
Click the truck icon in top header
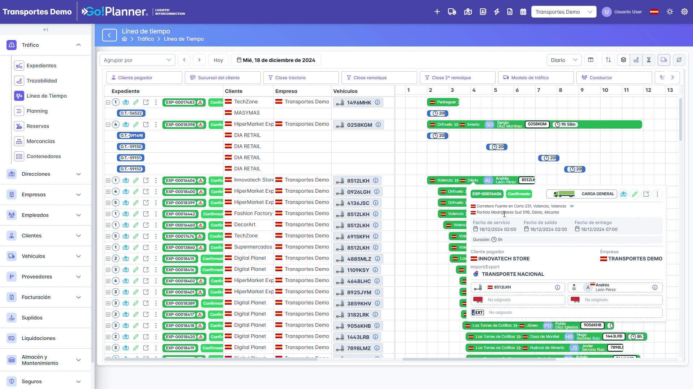(x=452, y=12)
